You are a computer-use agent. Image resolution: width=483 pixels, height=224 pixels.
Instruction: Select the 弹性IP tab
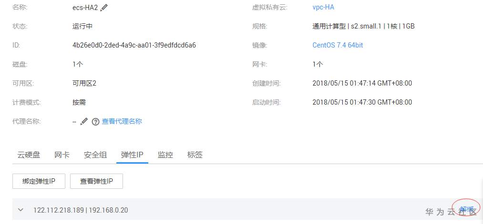click(x=132, y=155)
